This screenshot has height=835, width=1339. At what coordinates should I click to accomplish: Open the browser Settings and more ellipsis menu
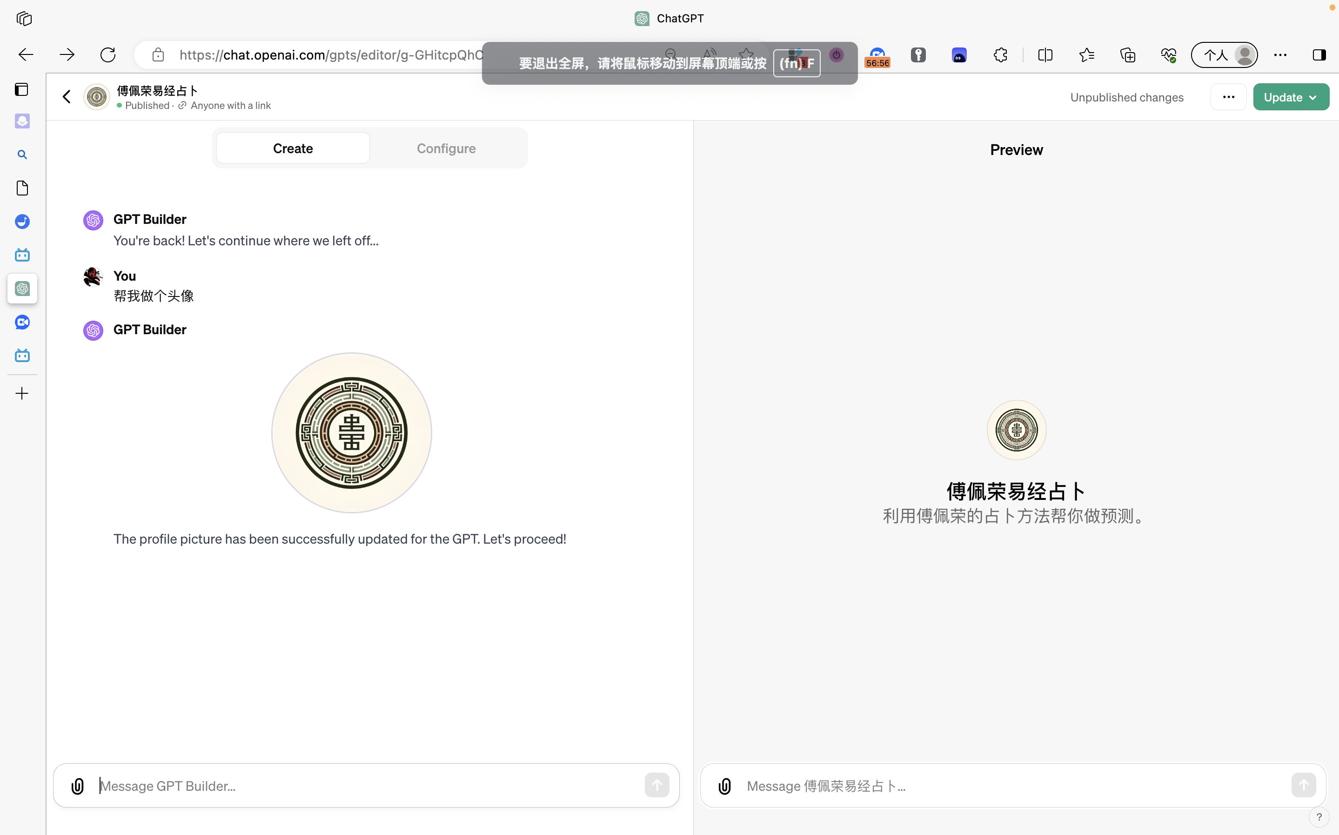tap(1280, 54)
